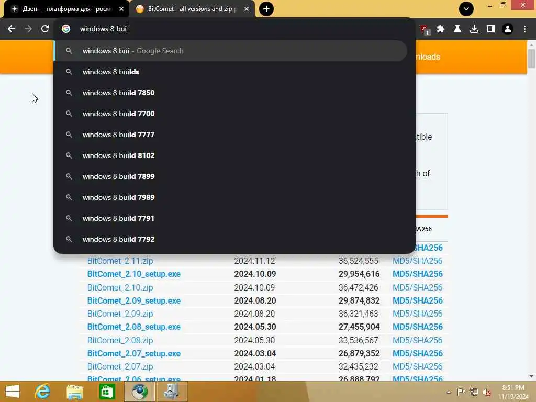Open the muted volume tray icon
536x402 pixels.
point(487,392)
